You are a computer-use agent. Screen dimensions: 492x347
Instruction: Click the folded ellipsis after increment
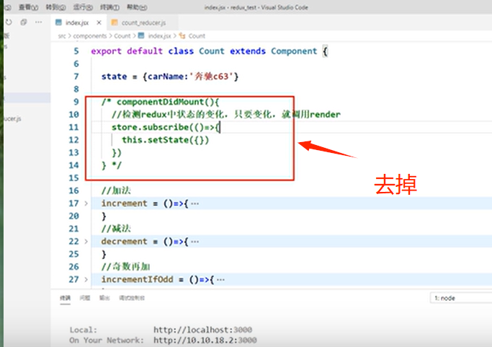coord(194,204)
